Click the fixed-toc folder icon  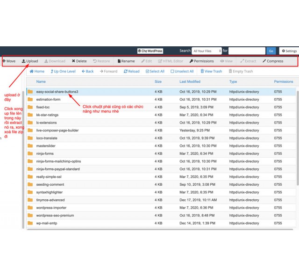pyautogui.click(x=30, y=107)
